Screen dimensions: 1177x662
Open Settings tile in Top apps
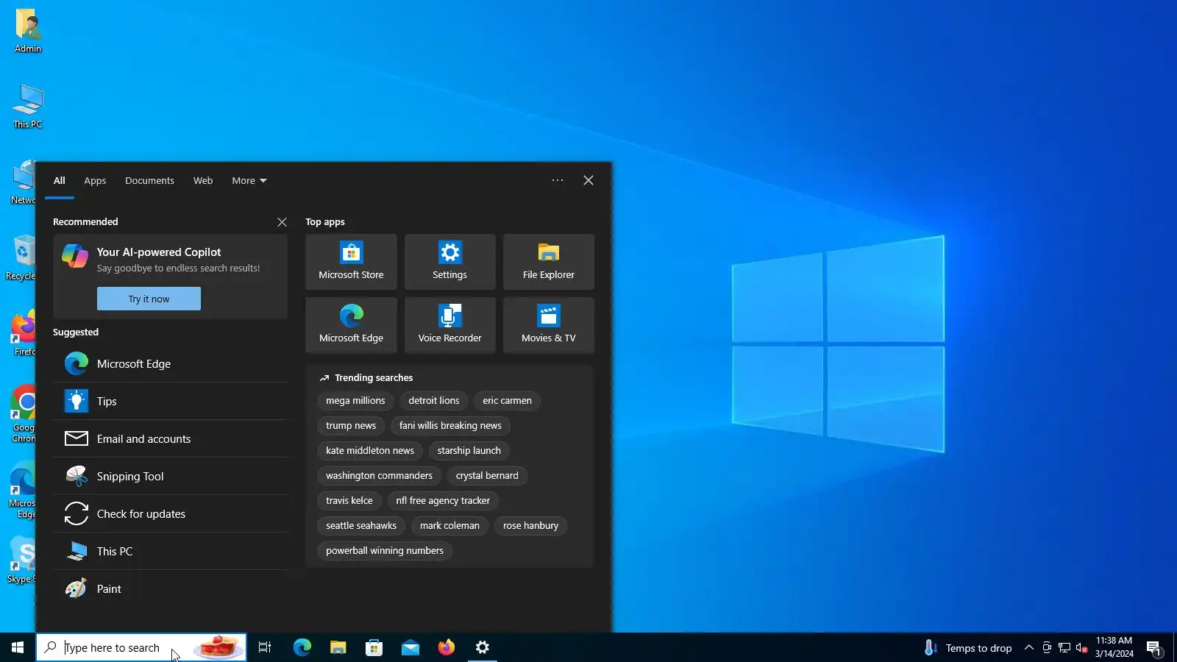[449, 262]
